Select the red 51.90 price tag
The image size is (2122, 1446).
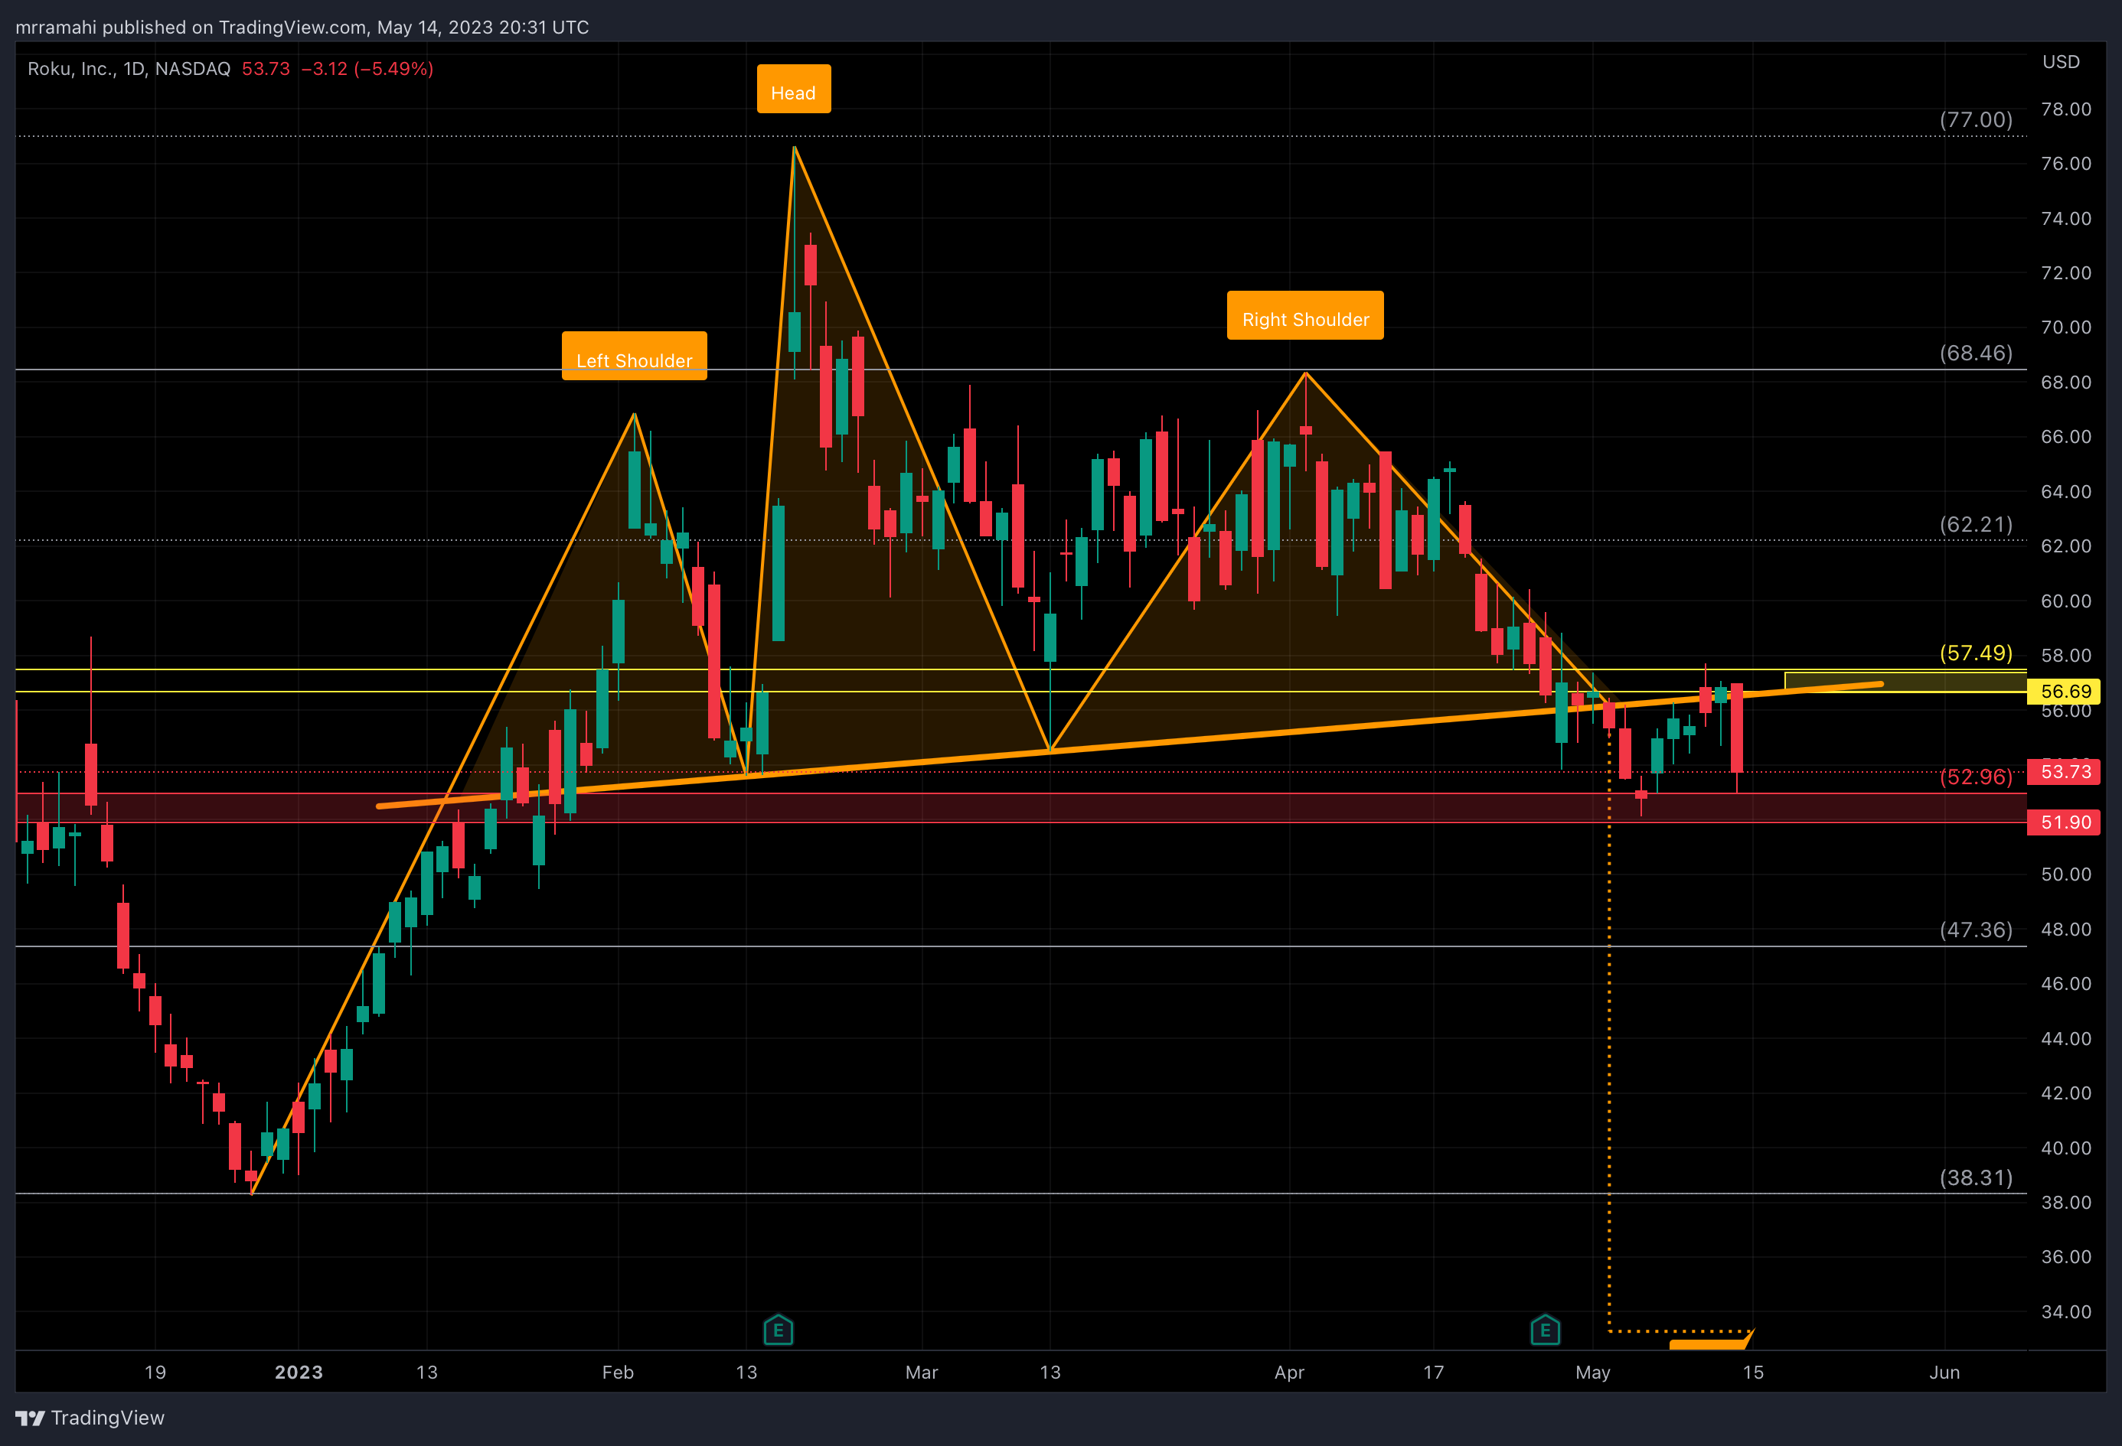point(2065,822)
